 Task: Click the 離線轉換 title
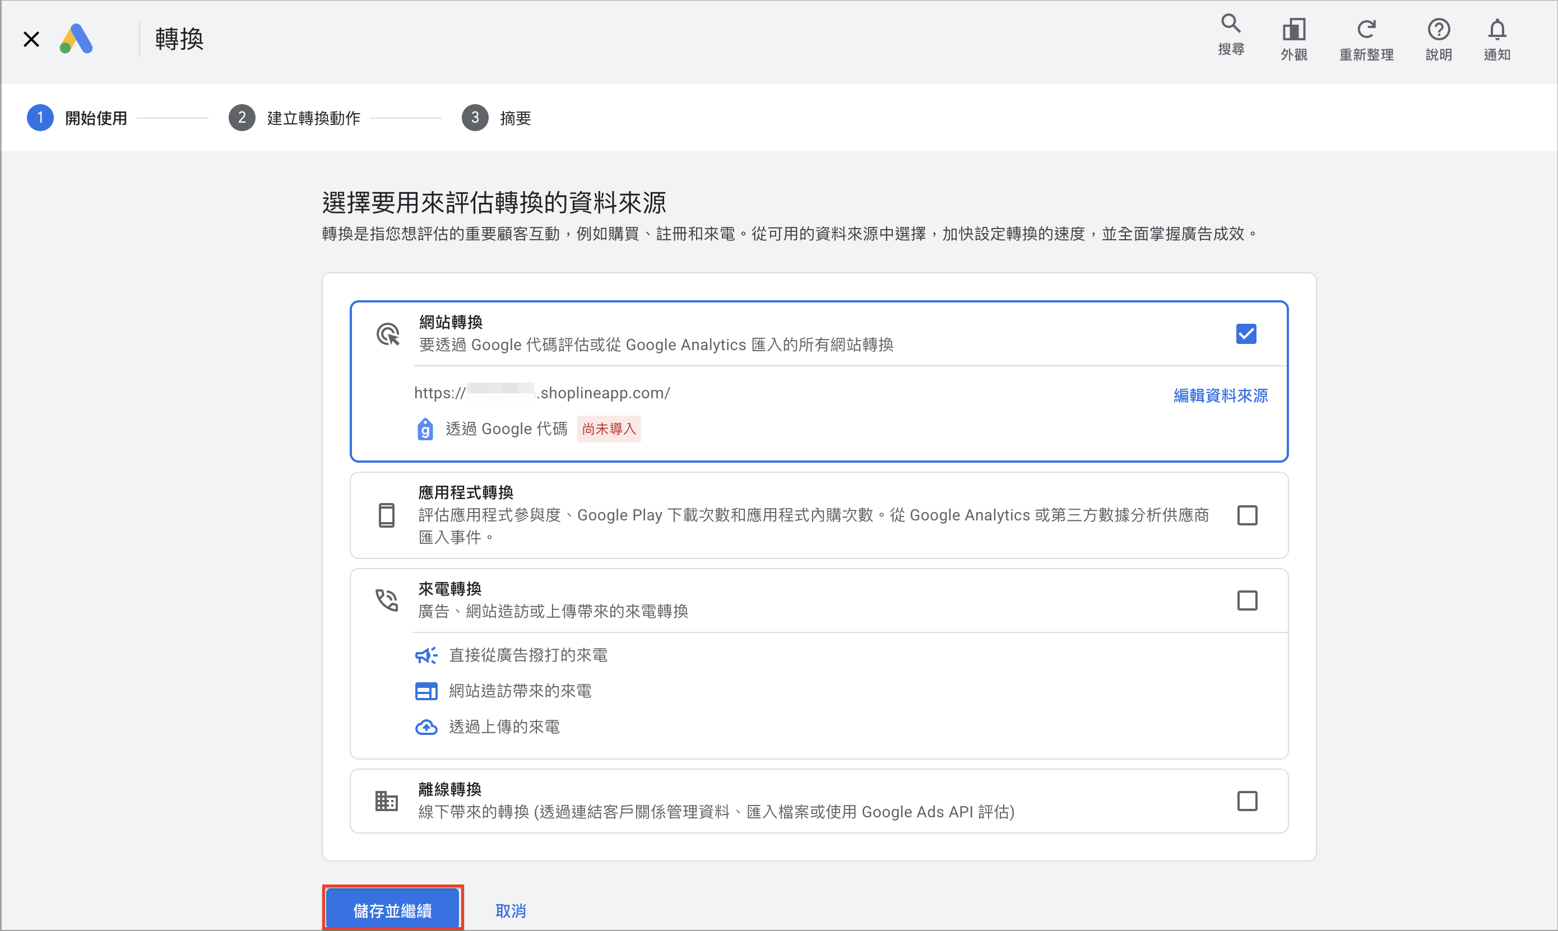(x=450, y=789)
